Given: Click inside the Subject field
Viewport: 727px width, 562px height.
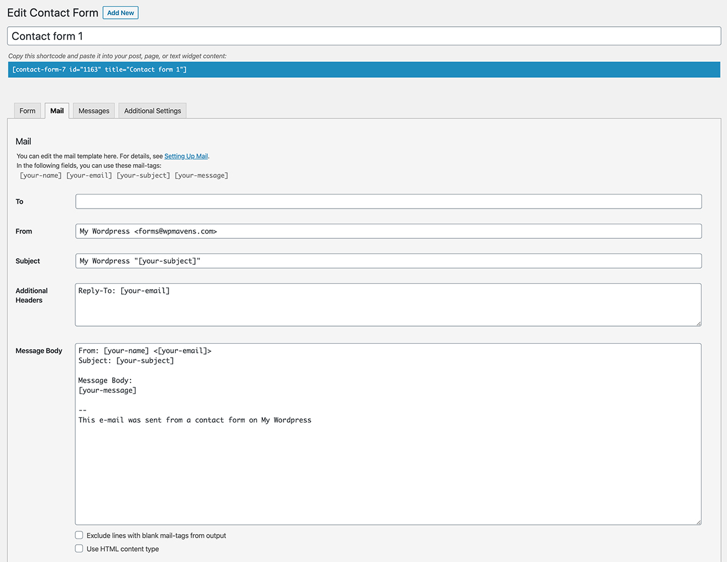Looking at the screenshot, I should point(388,261).
